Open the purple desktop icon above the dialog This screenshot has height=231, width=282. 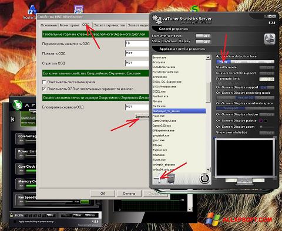(79, 9)
